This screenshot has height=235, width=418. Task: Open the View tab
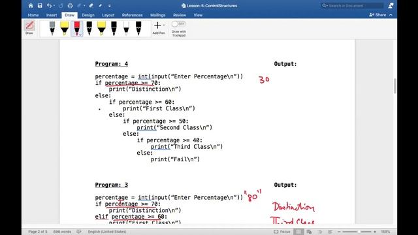198,15
